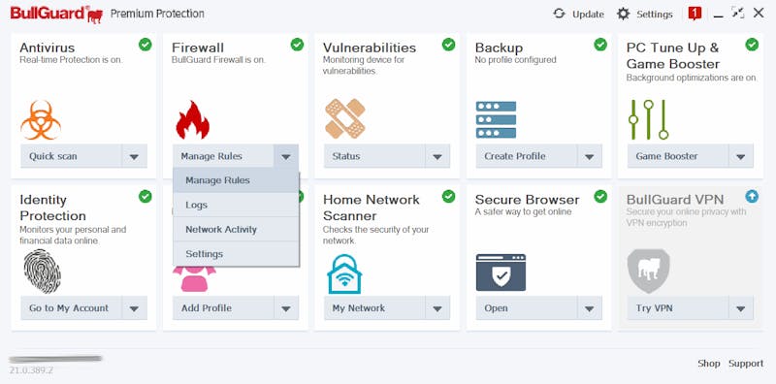776x384 pixels.
Task: Expand the Quick scan dropdown arrow
Action: 134,156
